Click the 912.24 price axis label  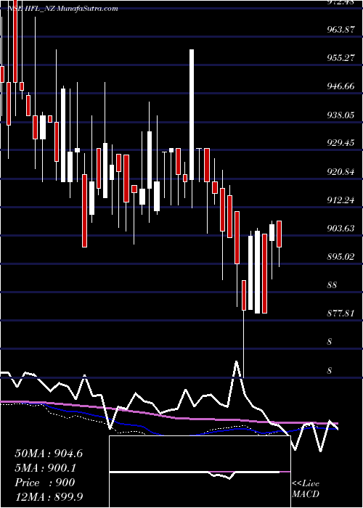(x=340, y=200)
